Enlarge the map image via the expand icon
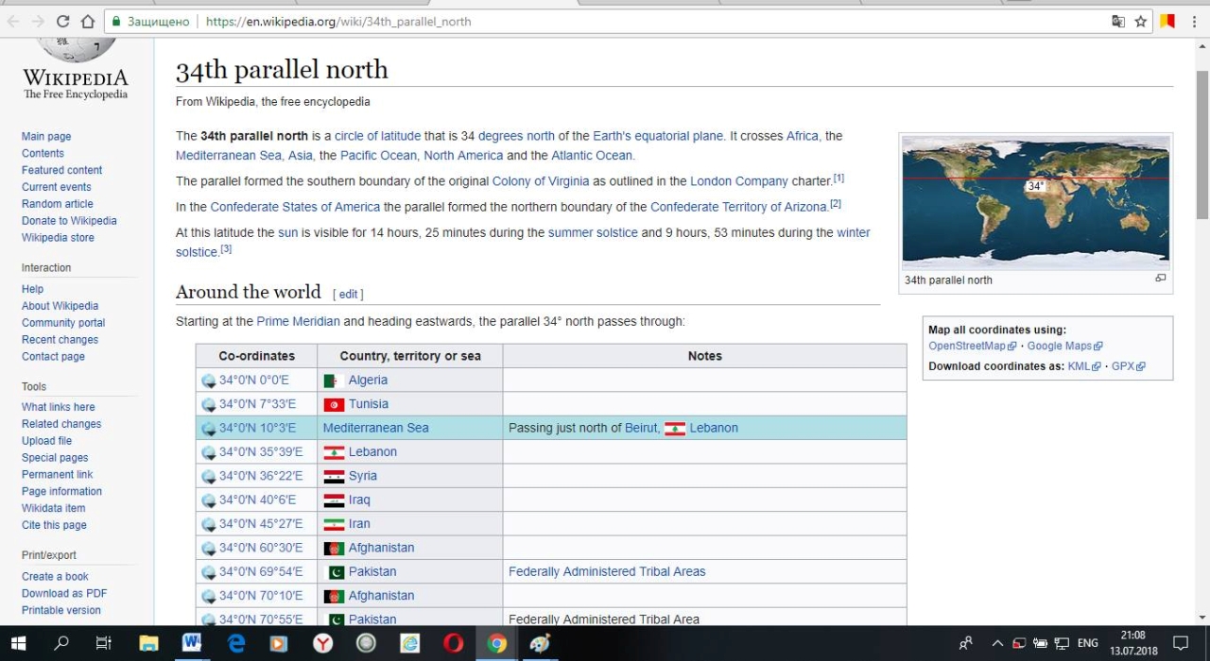 pyautogui.click(x=1161, y=279)
